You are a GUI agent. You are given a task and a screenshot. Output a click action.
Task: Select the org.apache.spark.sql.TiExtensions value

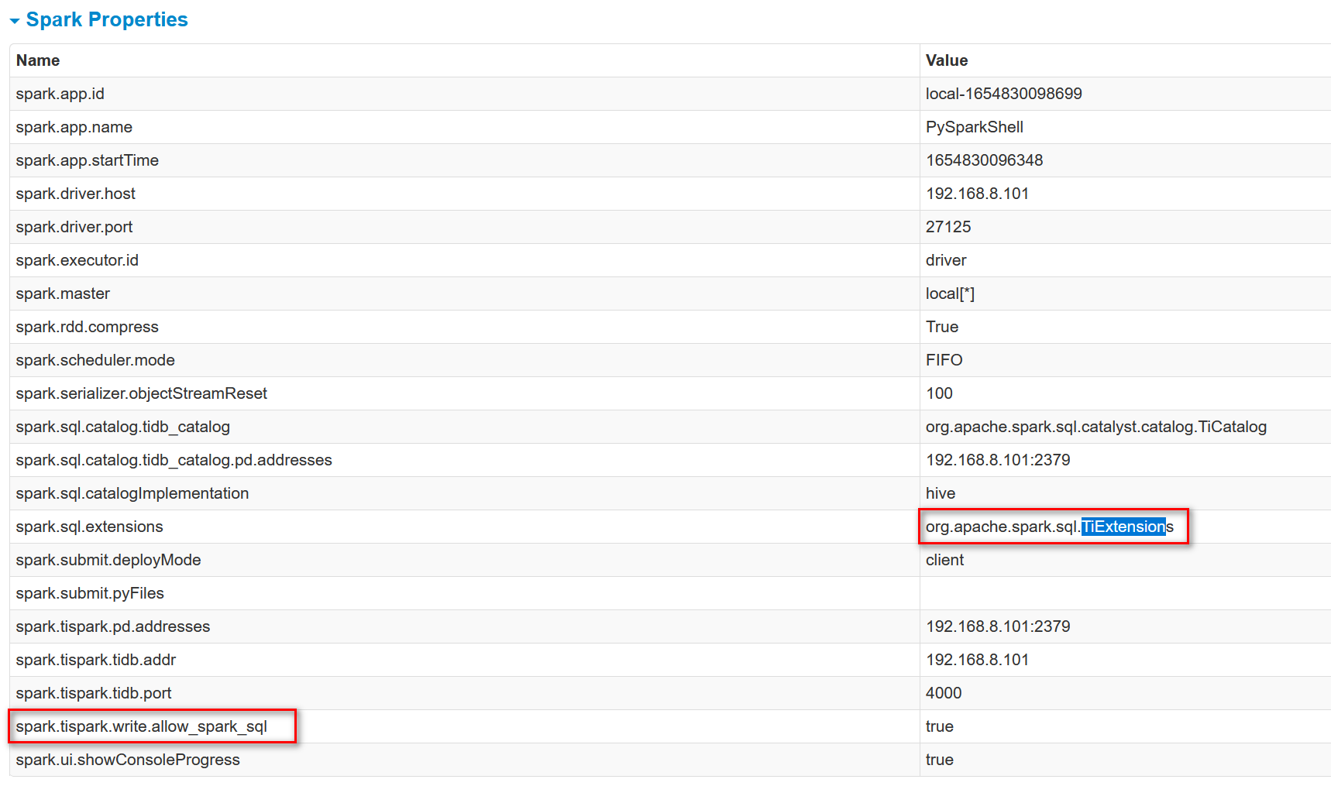click(1050, 527)
